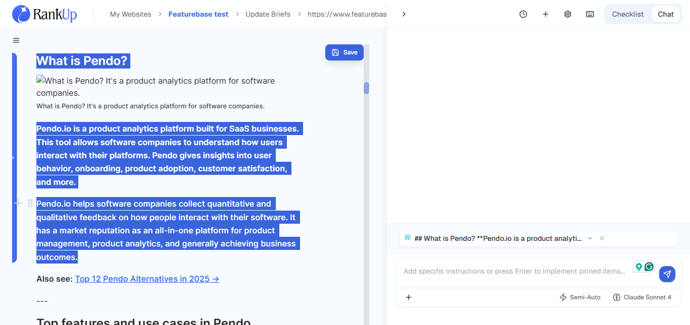Switch to the Chat tab
The height and width of the screenshot is (325, 690).
(x=666, y=14)
